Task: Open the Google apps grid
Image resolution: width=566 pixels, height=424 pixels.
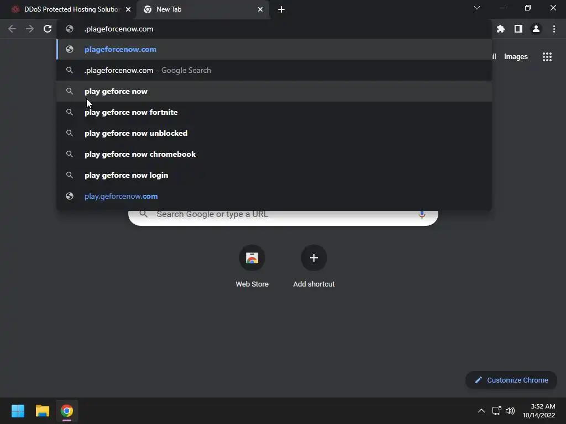Action: click(x=547, y=57)
